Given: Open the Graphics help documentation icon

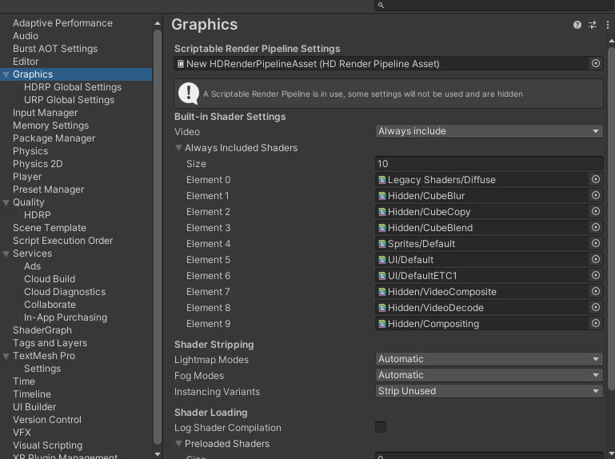Looking at the screenshot, I should pyautogui.click(x=577, y=25).
